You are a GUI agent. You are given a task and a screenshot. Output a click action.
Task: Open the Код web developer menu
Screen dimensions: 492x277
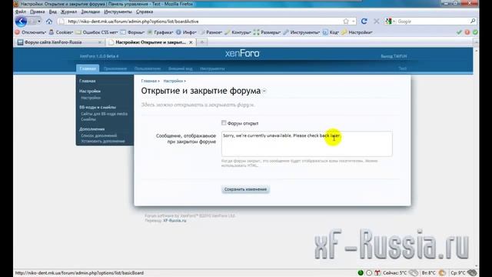click(x=331, y=32)
